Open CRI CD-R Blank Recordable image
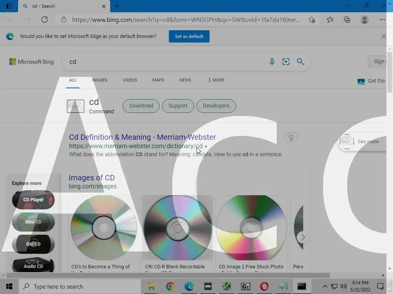The image size is (393, 294). coord(177,228)
